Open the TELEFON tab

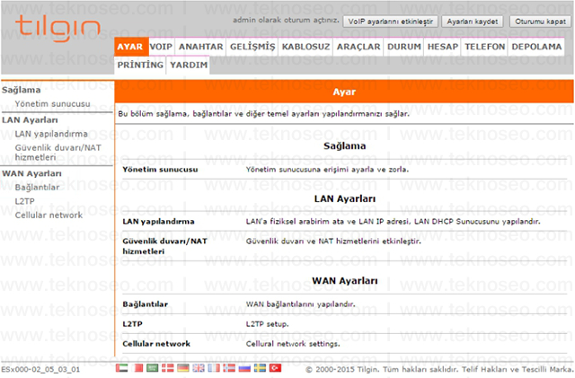[485, 47]
